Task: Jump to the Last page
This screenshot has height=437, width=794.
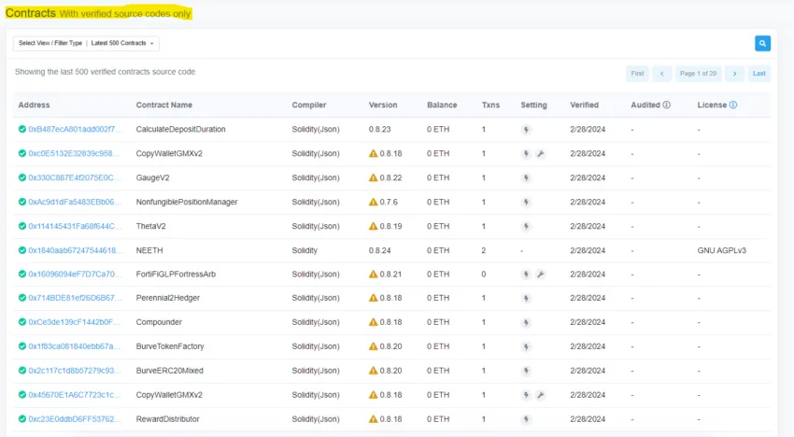Action: (x=759, y=73)
